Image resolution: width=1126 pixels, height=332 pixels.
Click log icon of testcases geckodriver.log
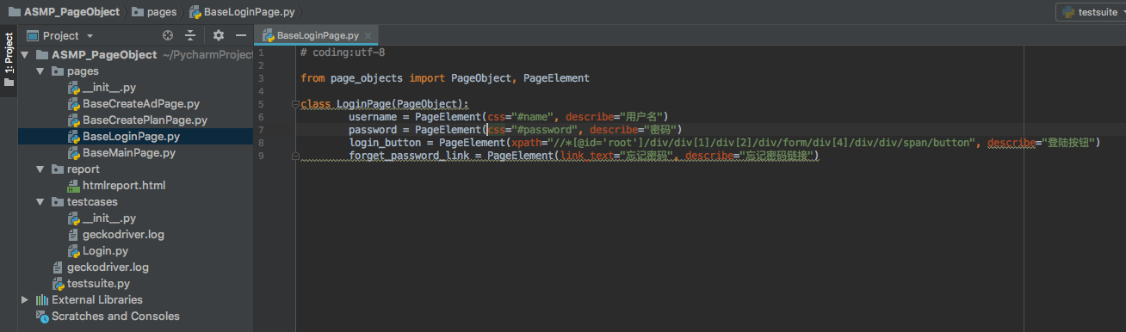click(74, 235)
